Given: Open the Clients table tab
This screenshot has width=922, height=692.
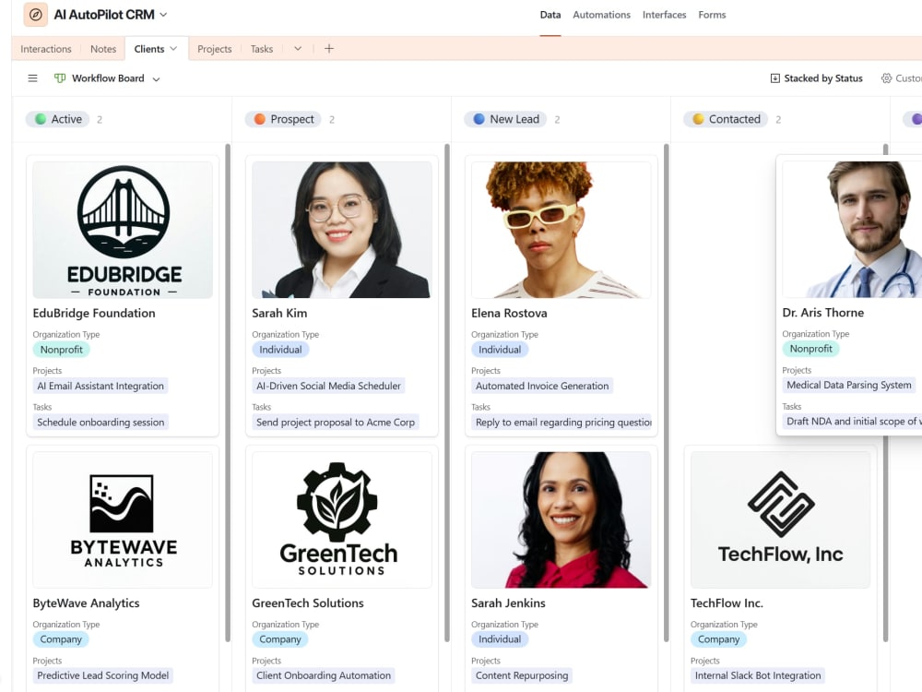Looking at the screenshot, I should [149, 49].
